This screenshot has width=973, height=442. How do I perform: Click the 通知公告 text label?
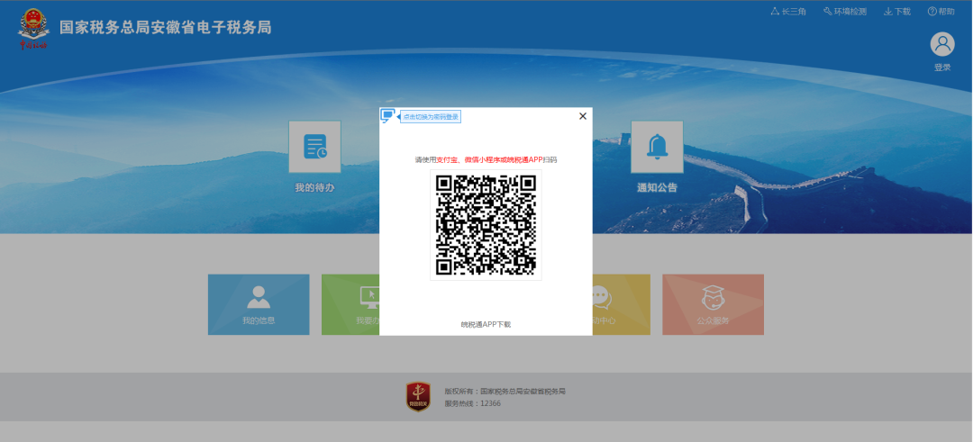[x=657, y=187]
